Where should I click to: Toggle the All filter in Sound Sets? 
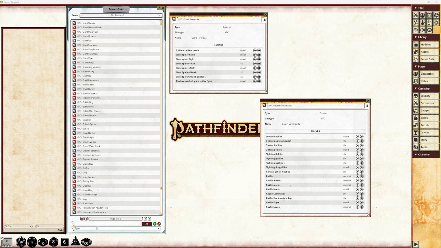tap(147, 224)
